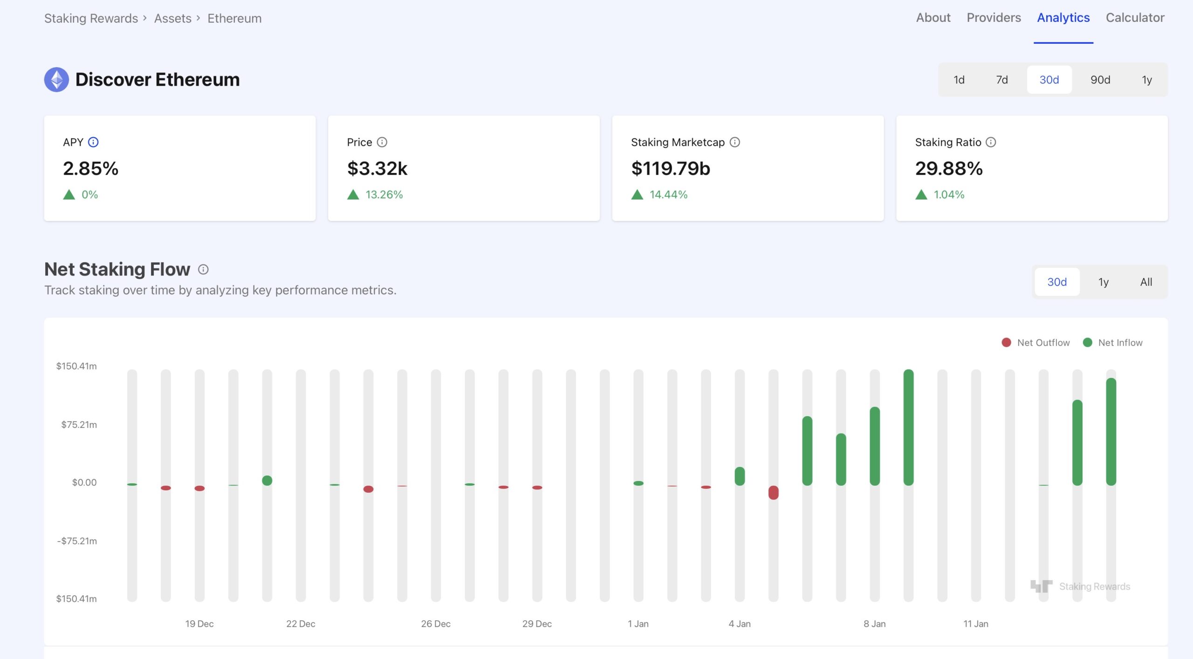Image resolution: width=1193 pixels, height=659 pixels.
Task: Navigate to Staking Rewards via breadcrumb
Action: click(x=90, y=18)
